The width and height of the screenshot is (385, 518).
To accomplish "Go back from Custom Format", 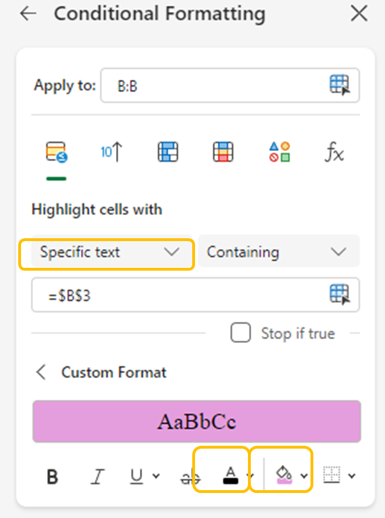I will click(x=40, y=372).
